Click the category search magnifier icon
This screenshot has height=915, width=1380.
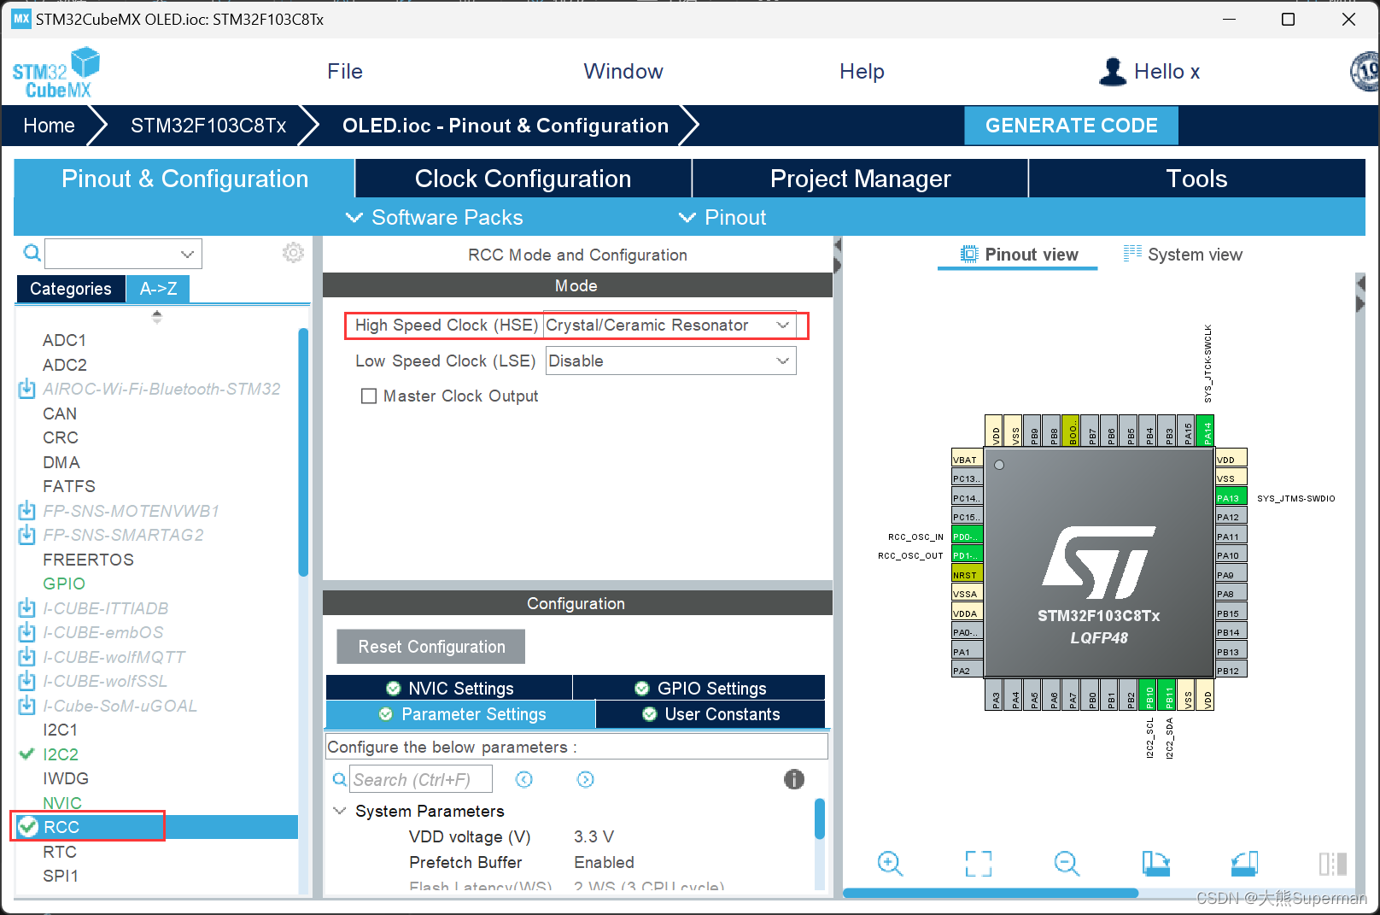(32, 253)
